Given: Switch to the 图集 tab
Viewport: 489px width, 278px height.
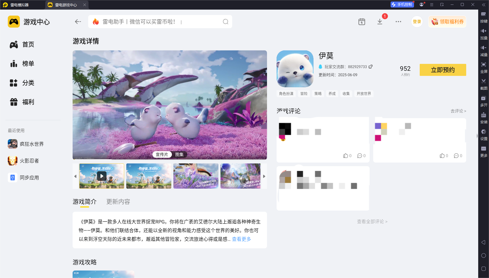Looking at the screenshot, I should [x=179, y=154].
